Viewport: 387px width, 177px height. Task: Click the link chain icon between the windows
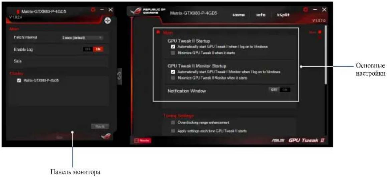click(x=120, y=76)
